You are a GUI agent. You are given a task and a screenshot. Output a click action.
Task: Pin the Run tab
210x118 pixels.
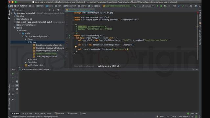click(13, 100)
